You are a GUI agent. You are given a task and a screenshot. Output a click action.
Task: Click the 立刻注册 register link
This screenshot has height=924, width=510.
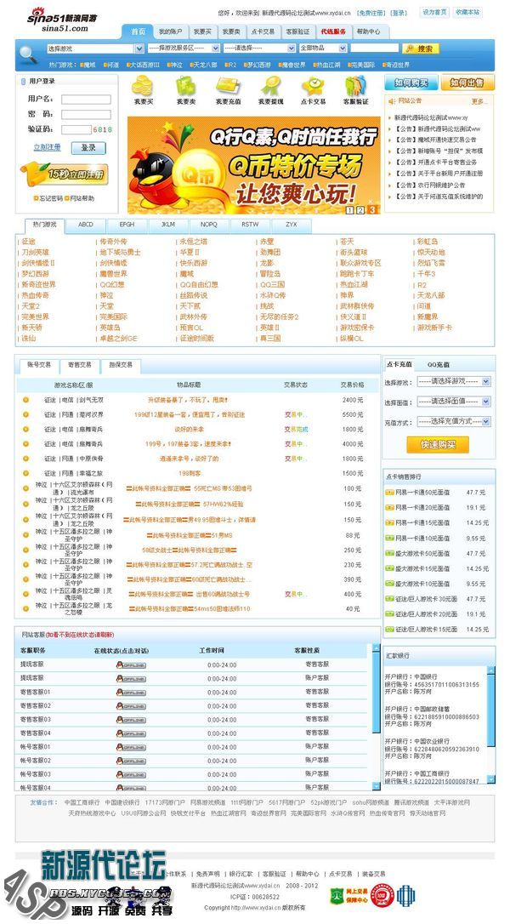click(x=47, y=147)
